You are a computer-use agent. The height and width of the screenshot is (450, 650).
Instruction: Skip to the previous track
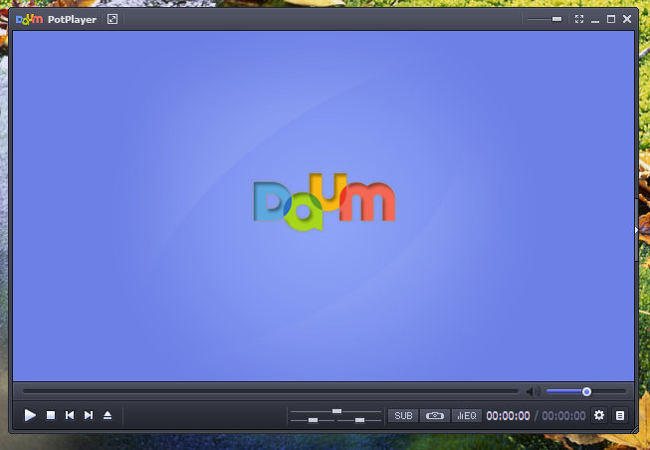point(70,415)
